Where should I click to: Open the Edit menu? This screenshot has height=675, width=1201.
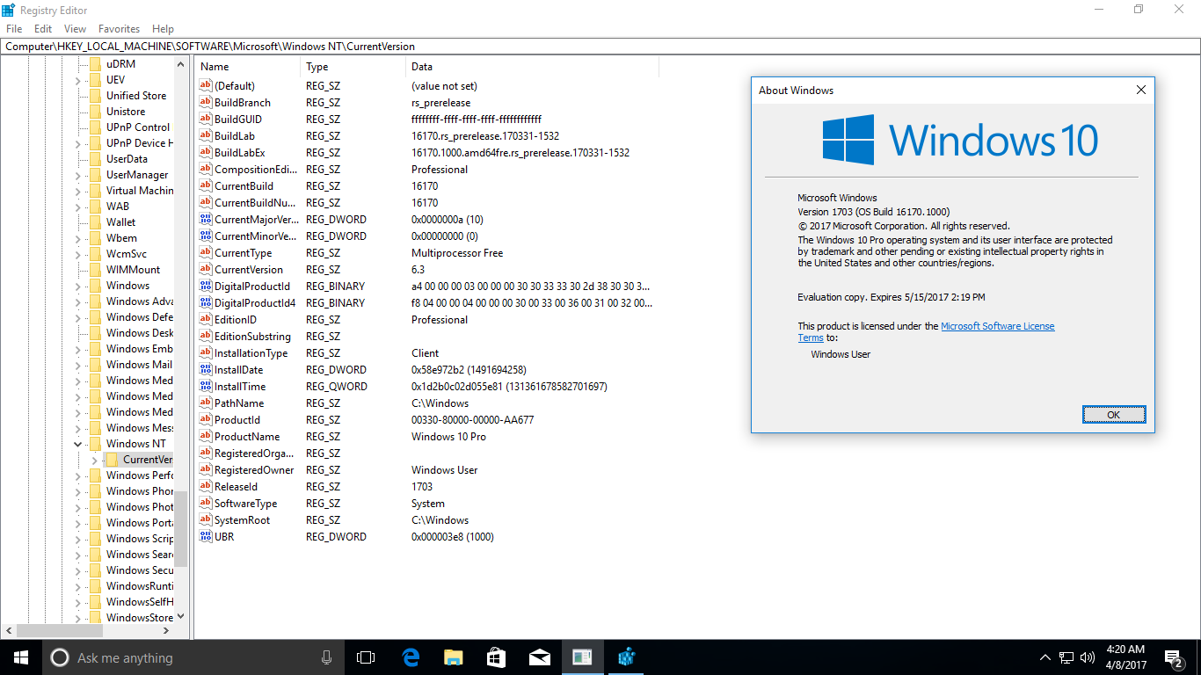tap(43, 29)
